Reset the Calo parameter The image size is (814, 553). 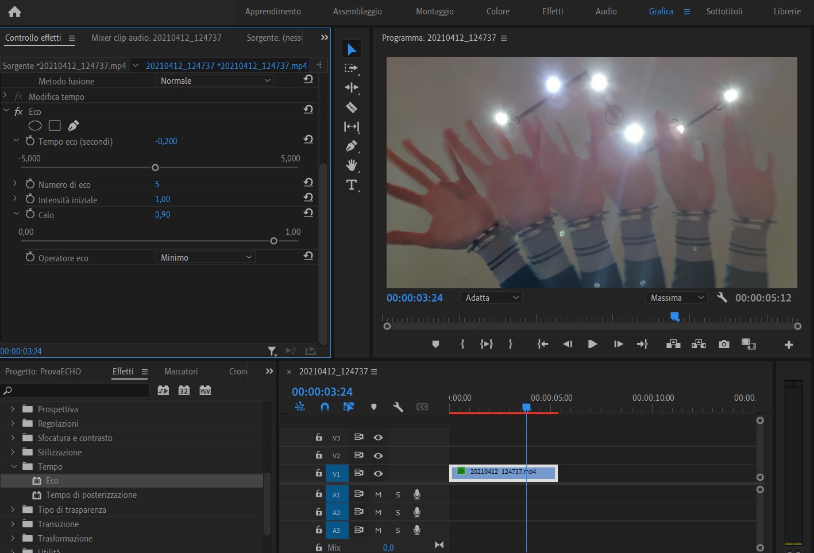[308, 212]
